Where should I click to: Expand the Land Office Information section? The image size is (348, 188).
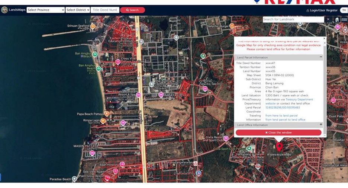click(x=321, y=124)
